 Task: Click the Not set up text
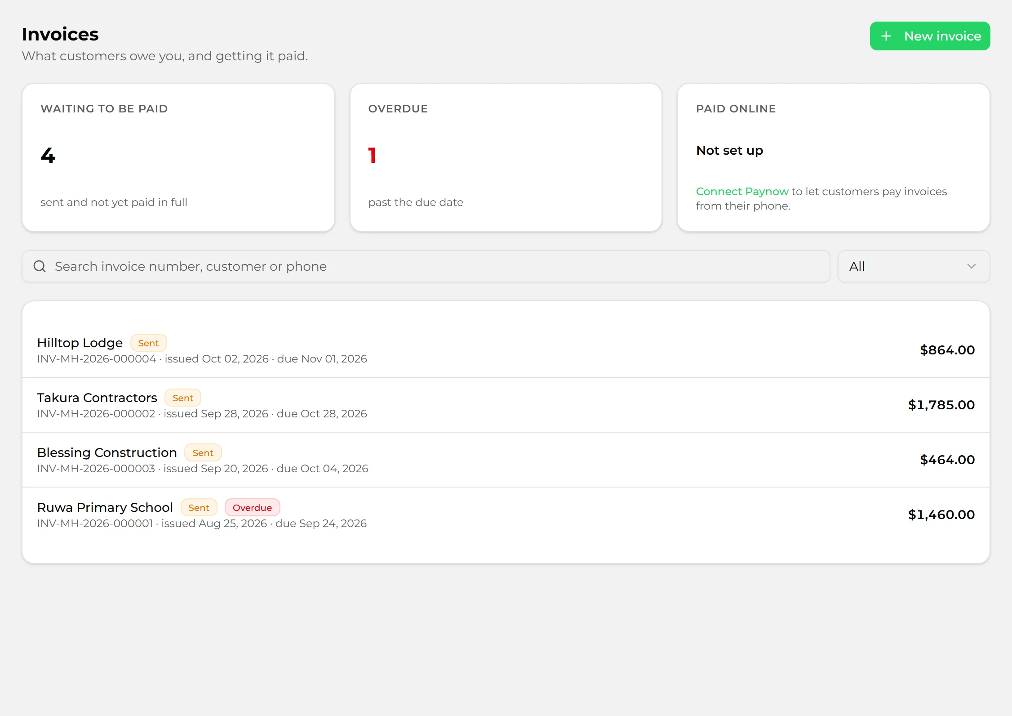pyautogui.click(x=729, y=150)
